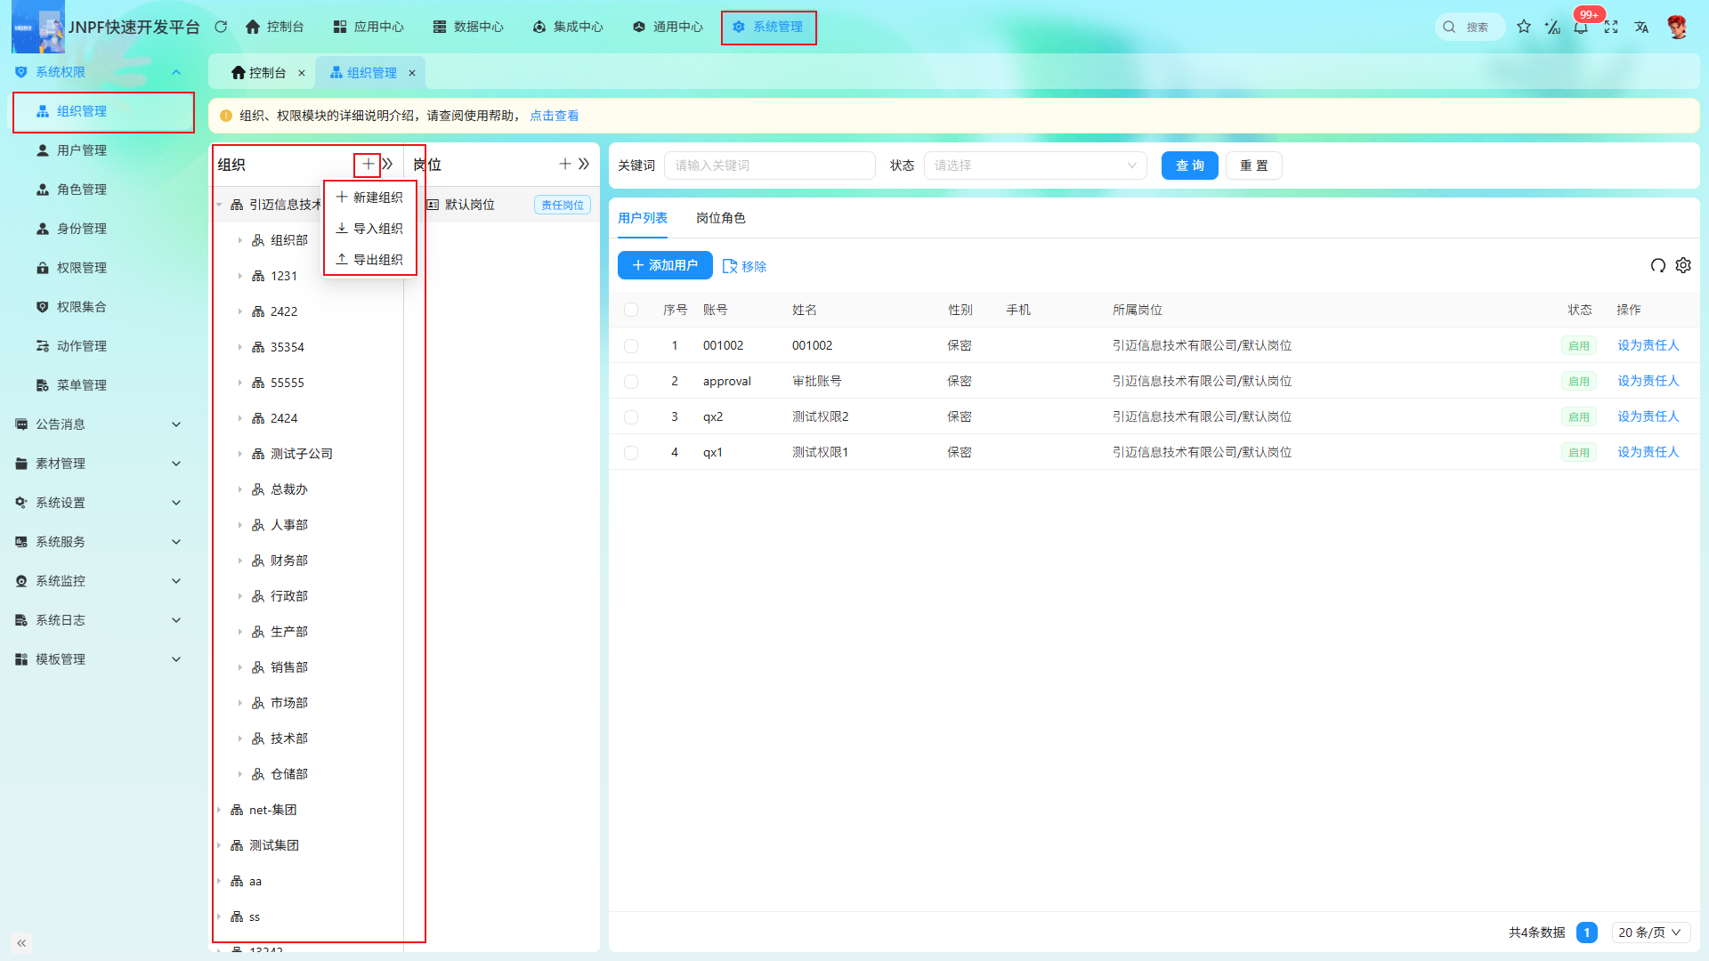Open notifications bell with 99+ badge
Screen dimensions: 1709x961
1581,27
